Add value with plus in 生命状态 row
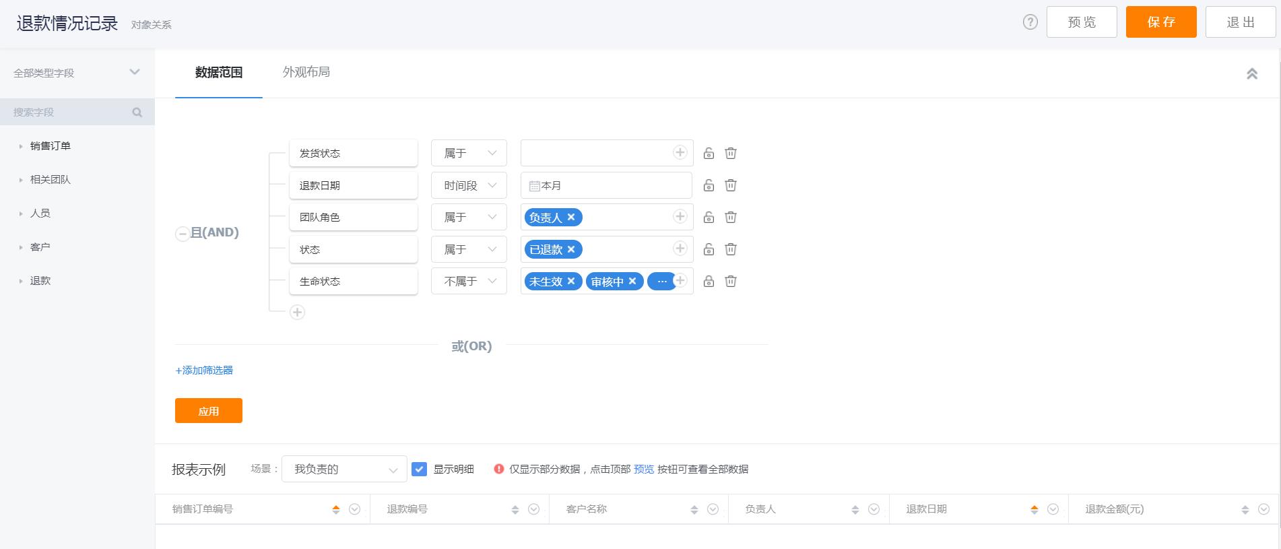This screenshot has height=549, width=1281. [x=680, y=280]
